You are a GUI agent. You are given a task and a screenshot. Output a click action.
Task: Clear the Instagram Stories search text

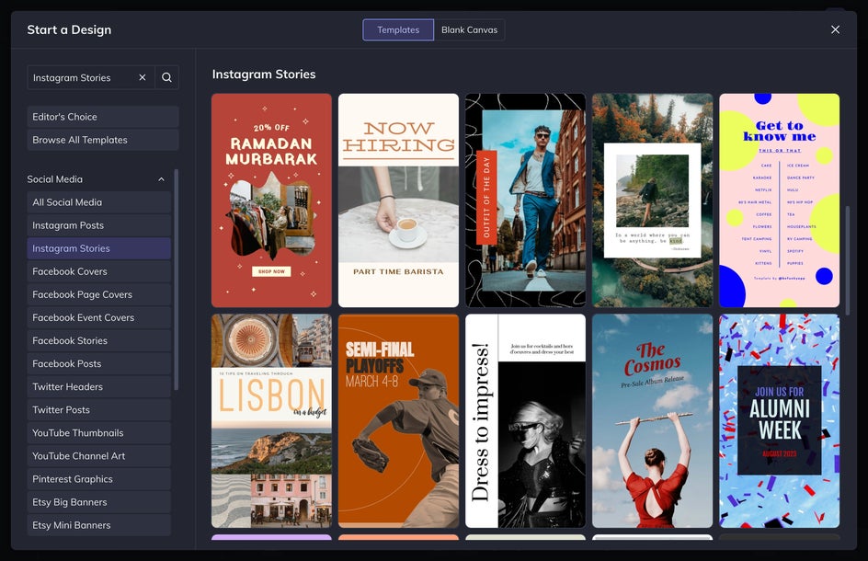pyautogui.click(x=143, y=78)
